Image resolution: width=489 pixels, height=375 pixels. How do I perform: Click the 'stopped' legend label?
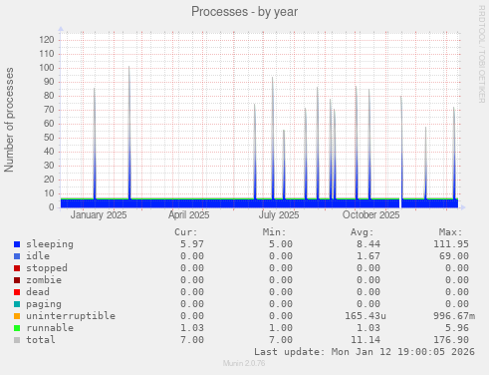click(47, 268)
